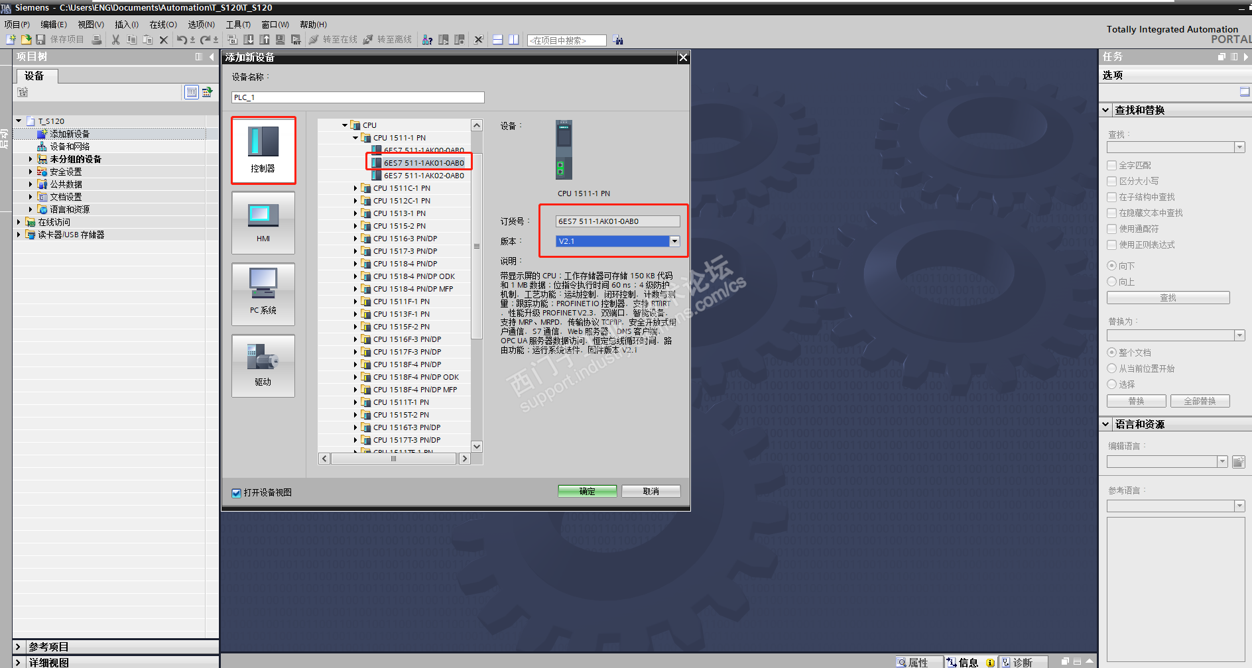The image size is (1252, 668).
Task: Copy using the toolbar copy icon
Action: [x=132, y=40]
